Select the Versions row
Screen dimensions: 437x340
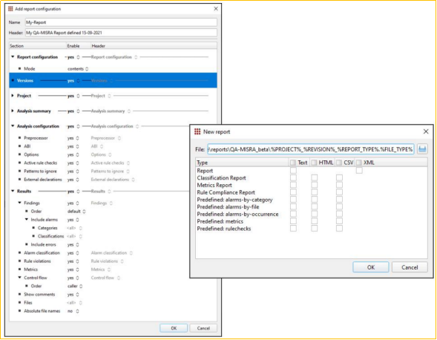[114, 81]
